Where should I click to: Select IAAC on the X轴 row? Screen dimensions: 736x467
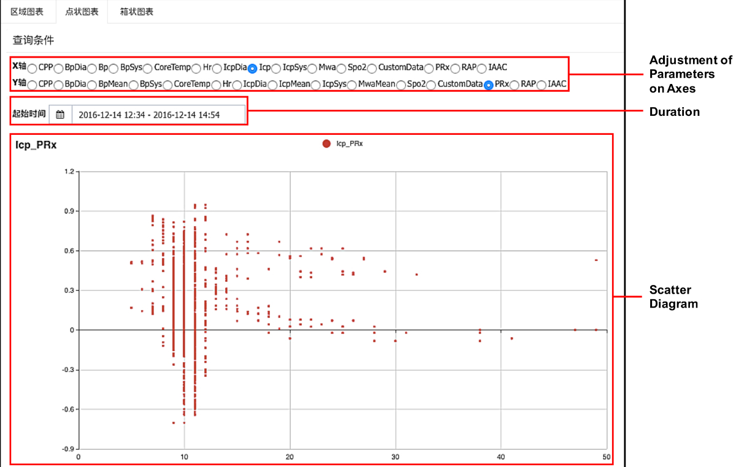[x=481, y=68]
